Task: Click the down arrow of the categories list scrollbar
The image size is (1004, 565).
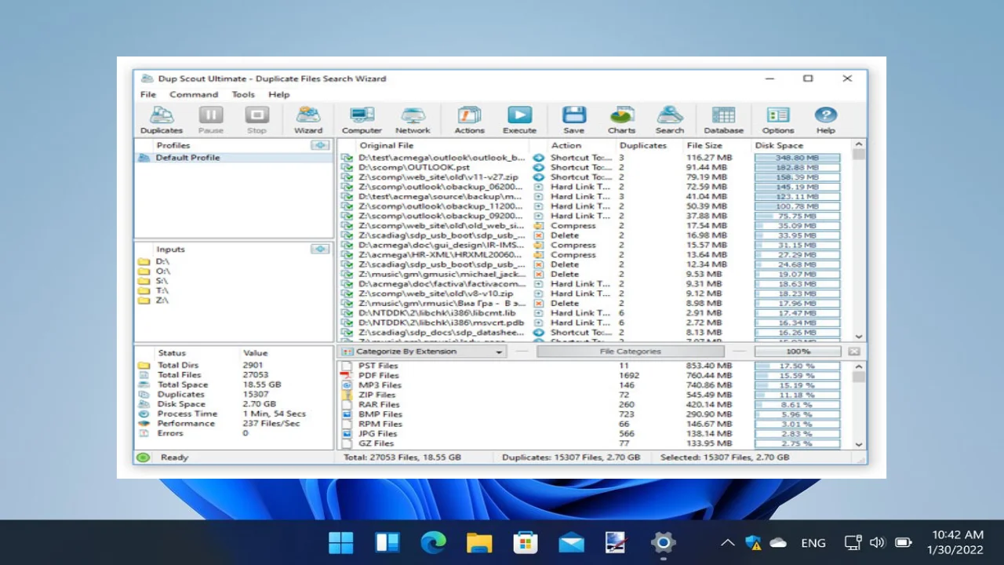Action: pyautogui.click(x=859, y=444)
